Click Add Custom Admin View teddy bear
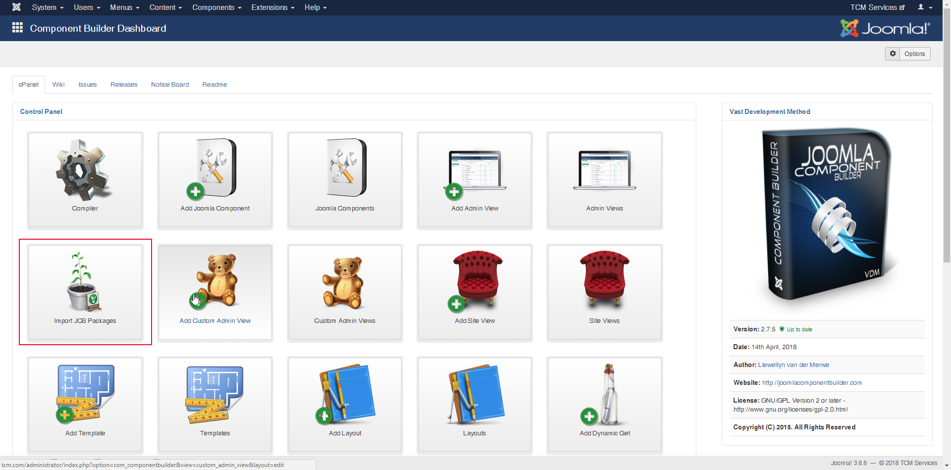This screenshot has width=951, height=470. [214, 281]
